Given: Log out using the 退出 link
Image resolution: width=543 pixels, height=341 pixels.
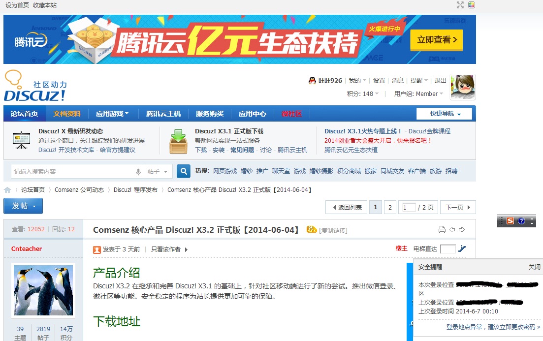Looking at the screenshot, I should pos(440,81).
